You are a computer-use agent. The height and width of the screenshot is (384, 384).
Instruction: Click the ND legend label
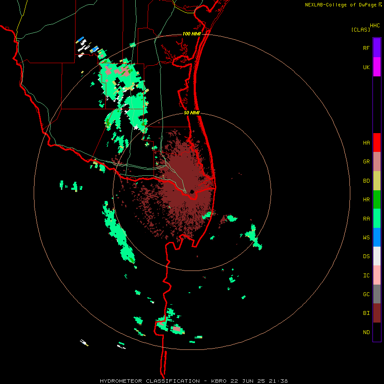pyautogui.click(x=366, y=332)
